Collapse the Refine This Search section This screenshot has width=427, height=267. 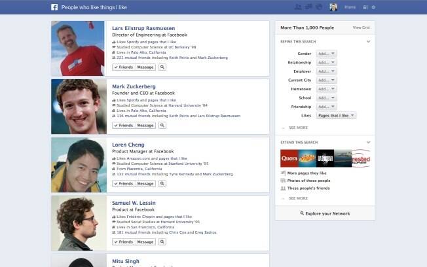369,42
